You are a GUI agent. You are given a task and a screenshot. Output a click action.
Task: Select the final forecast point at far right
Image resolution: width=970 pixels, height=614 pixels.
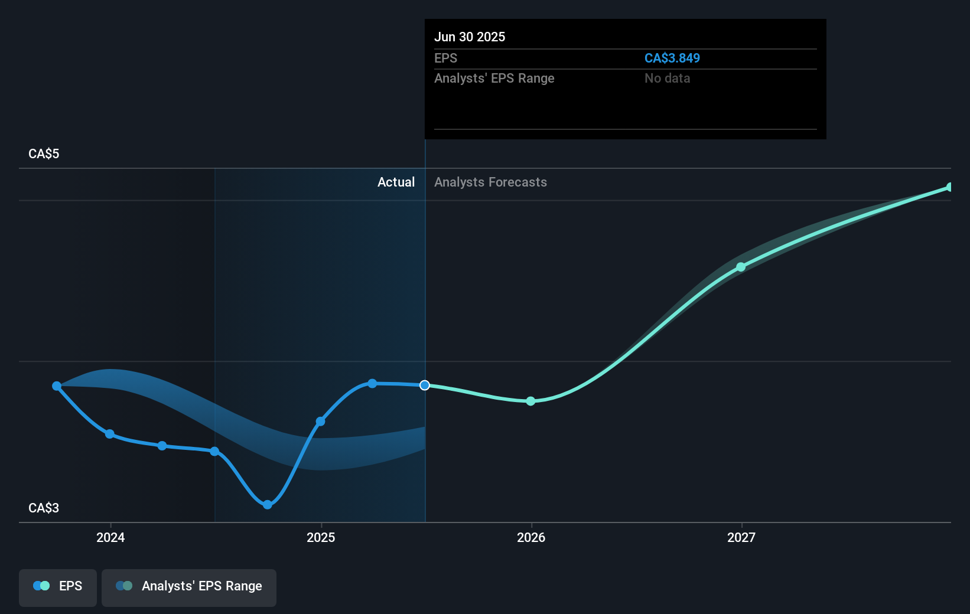[x=950, y=187]
